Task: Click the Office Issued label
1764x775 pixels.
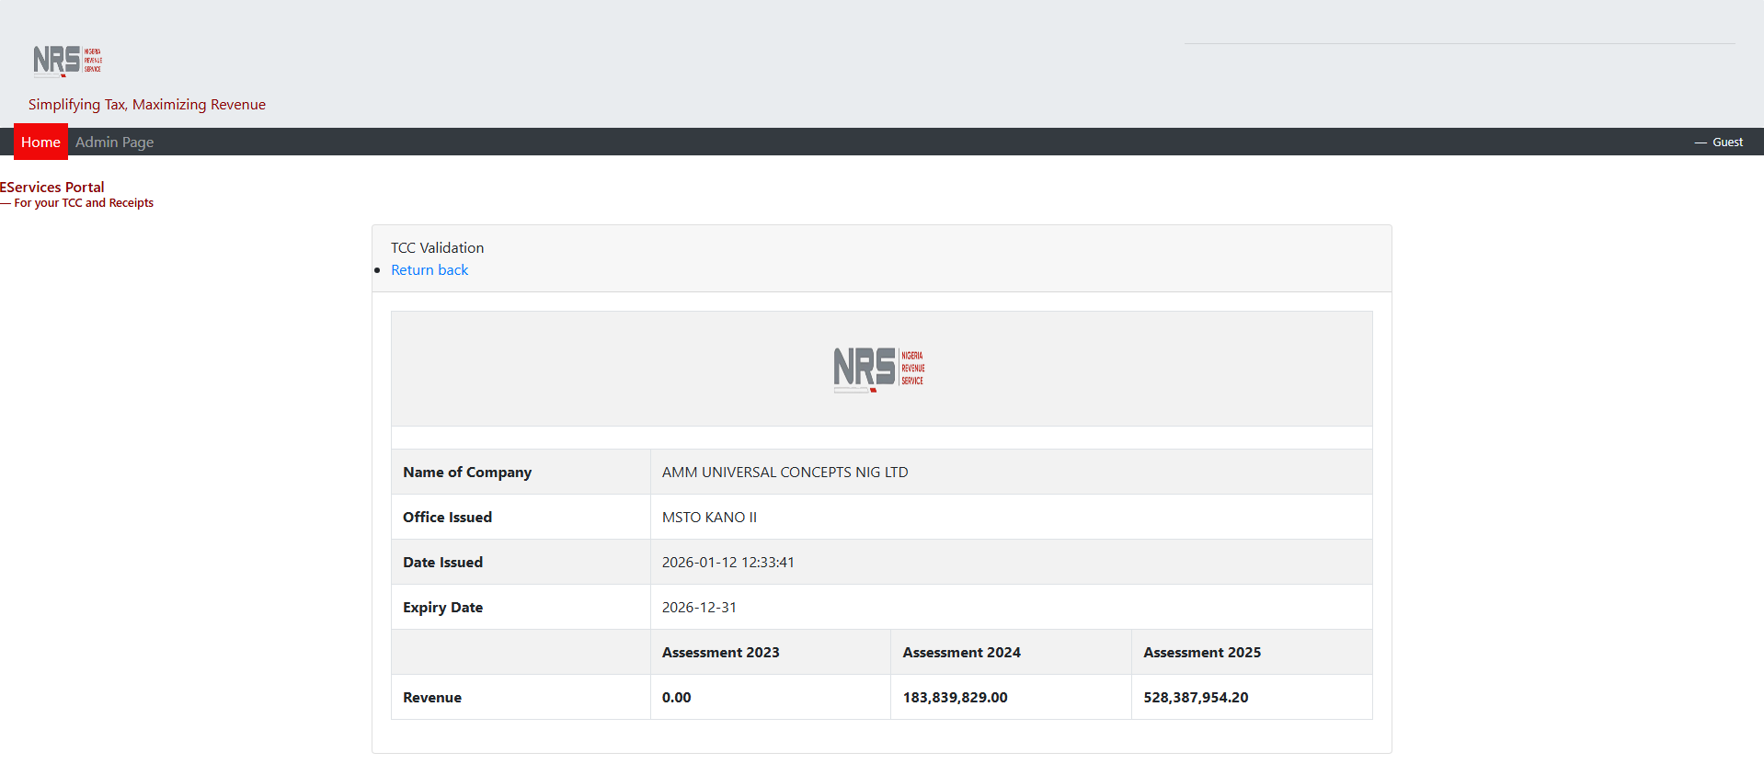Action: pos(447,518)
